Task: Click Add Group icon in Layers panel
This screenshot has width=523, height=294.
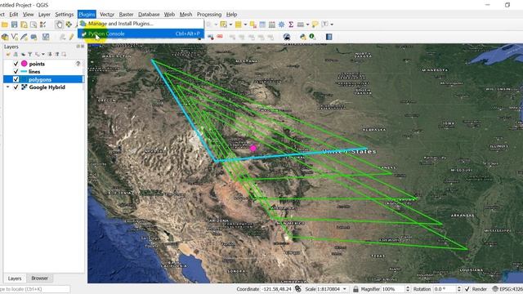Action: click(16, 55)
